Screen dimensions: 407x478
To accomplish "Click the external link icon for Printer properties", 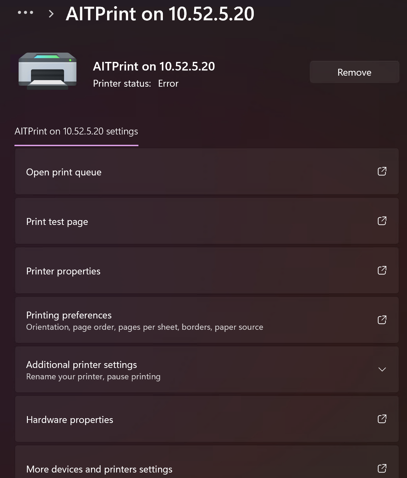I will 382,270.
